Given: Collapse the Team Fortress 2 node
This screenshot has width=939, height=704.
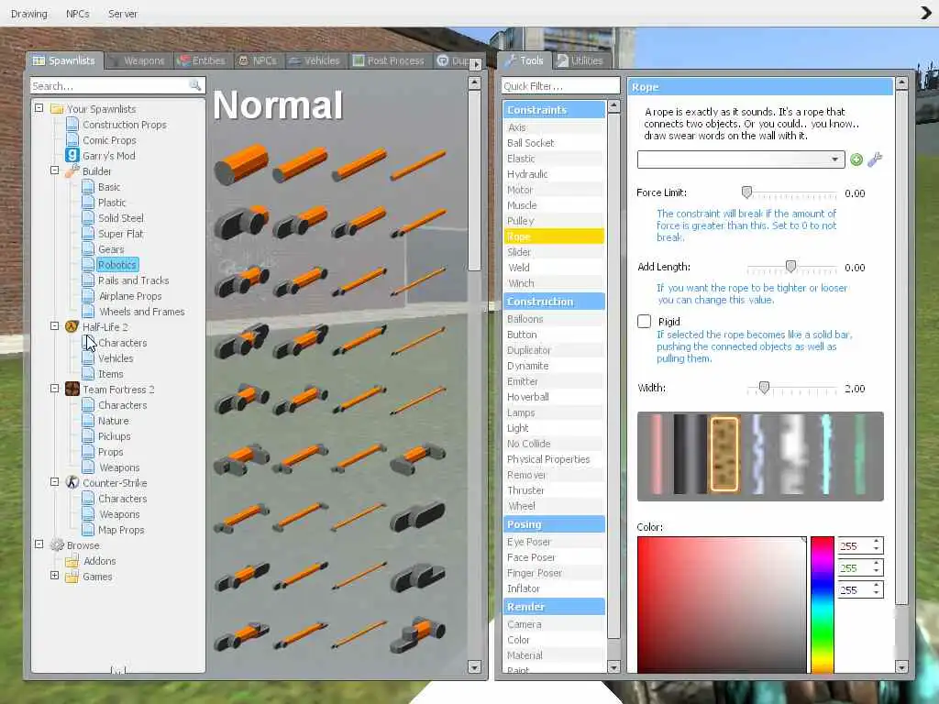Looking at the screenshot, I should (54, 389).
